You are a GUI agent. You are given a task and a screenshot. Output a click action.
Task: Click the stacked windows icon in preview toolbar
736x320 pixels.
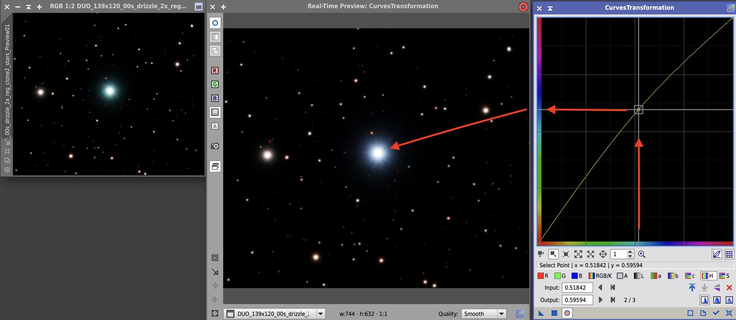click(215, 166)
